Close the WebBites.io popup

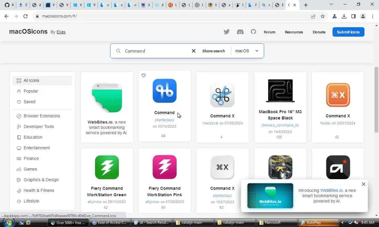tap(364, 184)
